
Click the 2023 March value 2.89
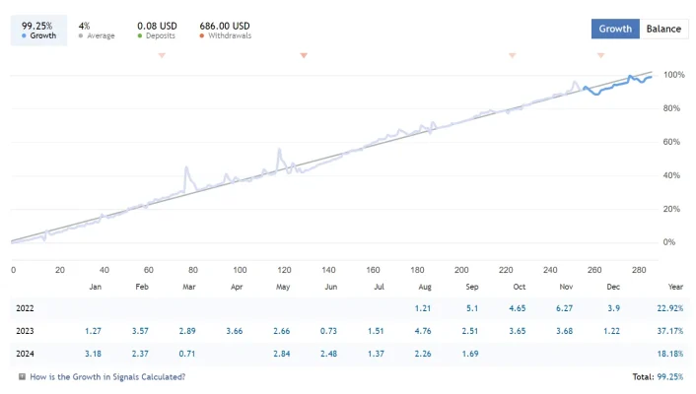(187, 331)
